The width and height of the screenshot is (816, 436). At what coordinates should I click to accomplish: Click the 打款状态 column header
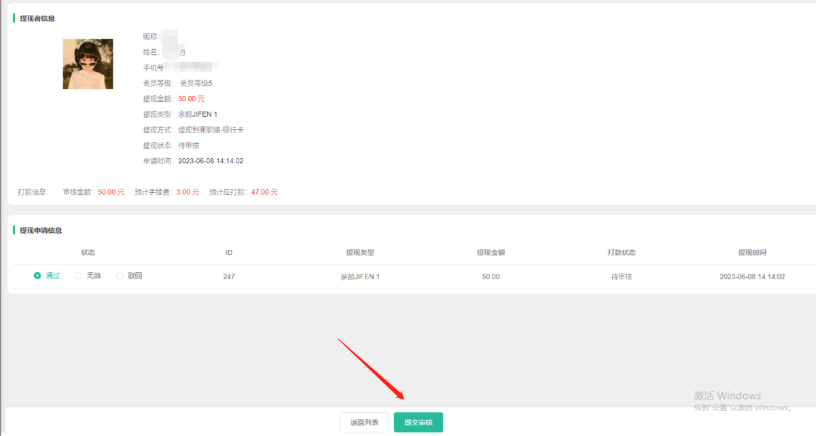[621, 253]
